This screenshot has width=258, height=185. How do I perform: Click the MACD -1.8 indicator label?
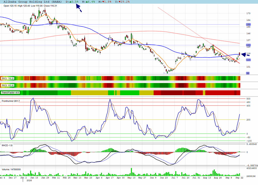(7, 145)
